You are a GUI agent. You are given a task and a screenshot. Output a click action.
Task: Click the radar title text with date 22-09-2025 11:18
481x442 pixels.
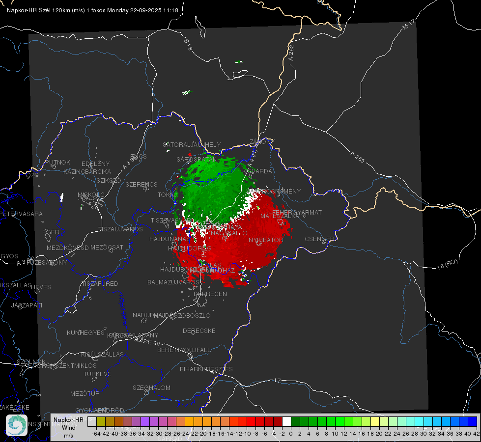[x=92, y=10]
